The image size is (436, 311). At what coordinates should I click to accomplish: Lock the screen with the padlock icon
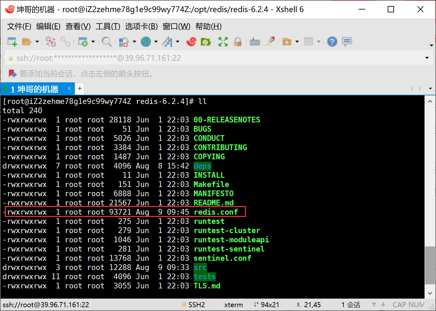point(237,42)
